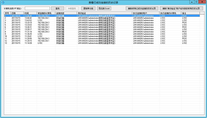Image resolution: width=207 pixels, height=118 pixels.
Task: Click the 执行连接的用户 column header
Action: coord(146,13)
